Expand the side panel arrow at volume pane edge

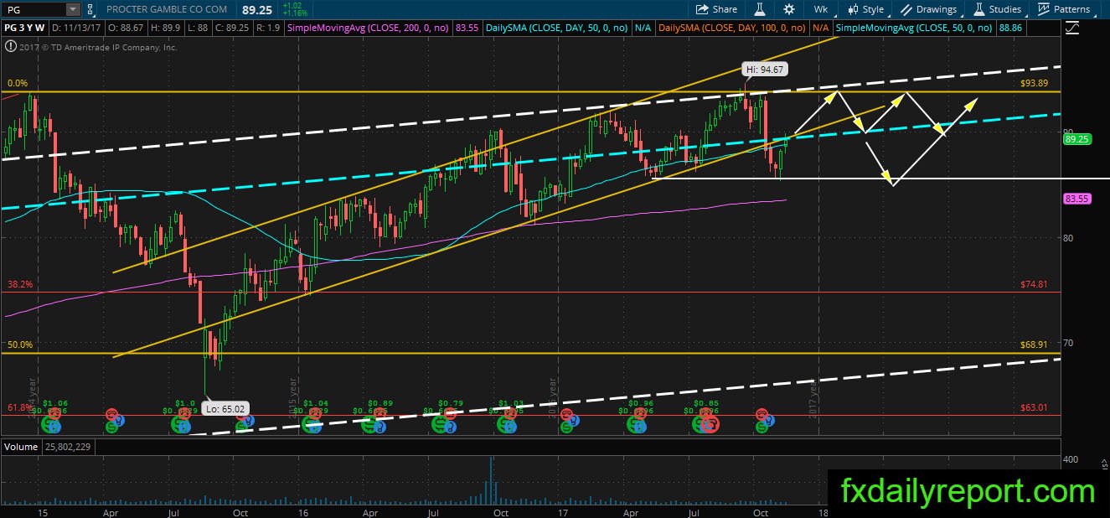pos(1105,464)
